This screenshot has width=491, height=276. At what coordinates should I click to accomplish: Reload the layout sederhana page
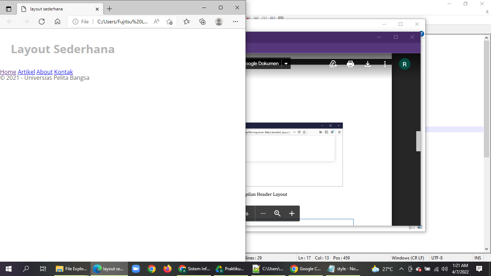41,21
